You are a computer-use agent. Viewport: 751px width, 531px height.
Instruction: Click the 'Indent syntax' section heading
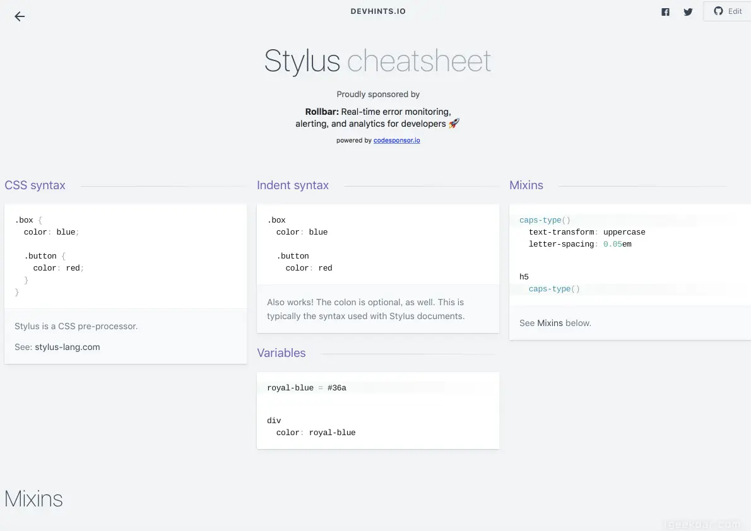coord(293,185)
